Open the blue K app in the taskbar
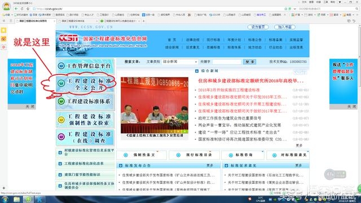 39,199
